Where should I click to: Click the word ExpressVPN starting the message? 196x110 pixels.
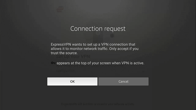pos(61,44)
